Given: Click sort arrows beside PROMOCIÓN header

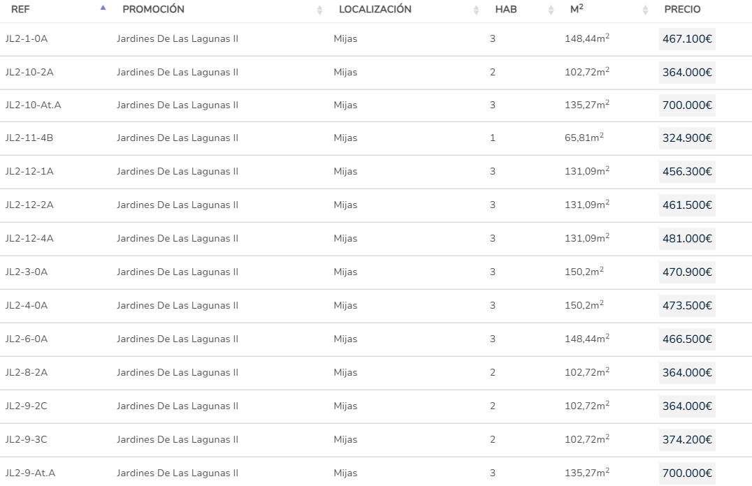Looking at the screenshot, I should tap(320, 10).
